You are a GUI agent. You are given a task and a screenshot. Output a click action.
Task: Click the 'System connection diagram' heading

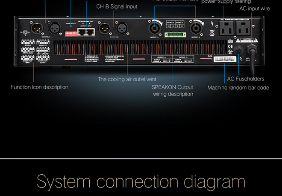(141, 182)
